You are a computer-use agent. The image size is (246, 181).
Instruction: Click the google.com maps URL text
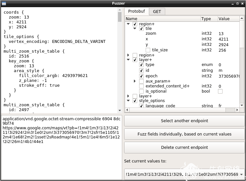coord(61,135)
